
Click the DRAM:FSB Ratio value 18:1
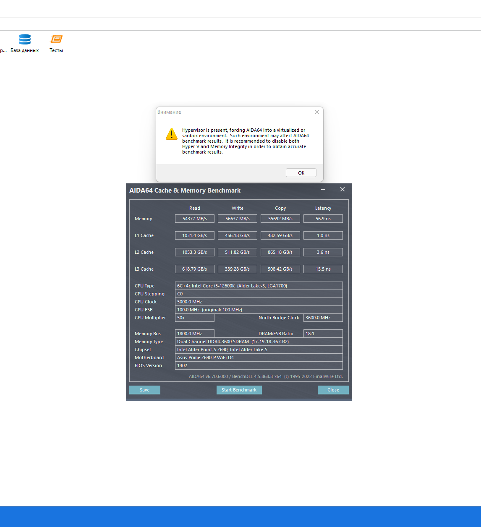(323, 334)
